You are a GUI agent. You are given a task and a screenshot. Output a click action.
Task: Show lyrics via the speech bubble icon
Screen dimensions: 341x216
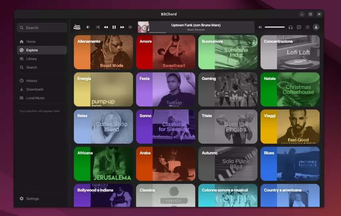point(299,27)
